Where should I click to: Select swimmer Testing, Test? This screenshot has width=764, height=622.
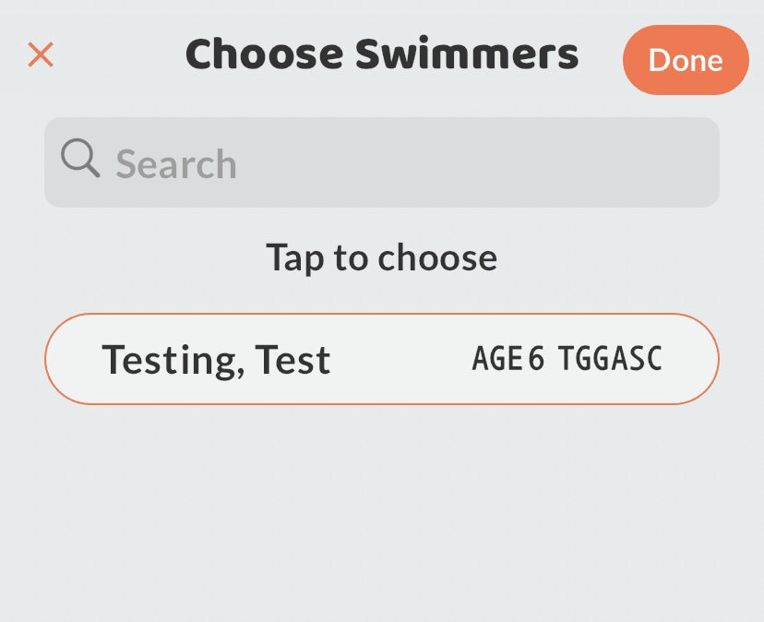382,359
